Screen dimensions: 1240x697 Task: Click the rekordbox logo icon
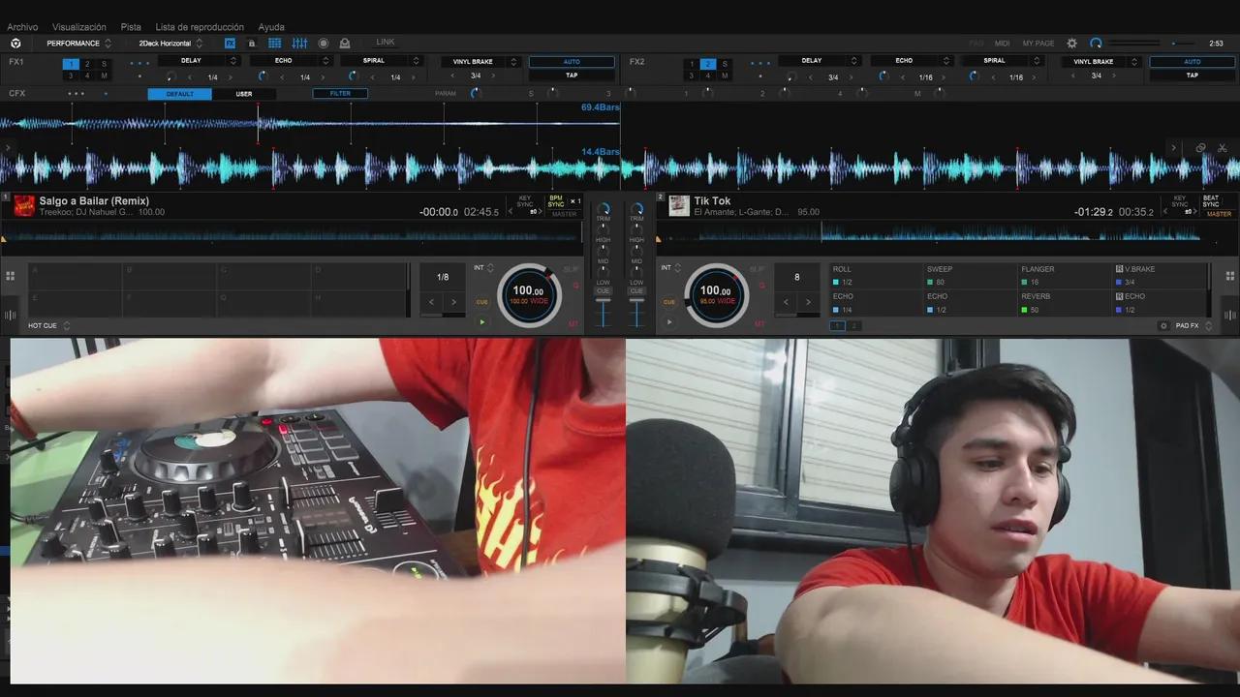click(15, 44)
